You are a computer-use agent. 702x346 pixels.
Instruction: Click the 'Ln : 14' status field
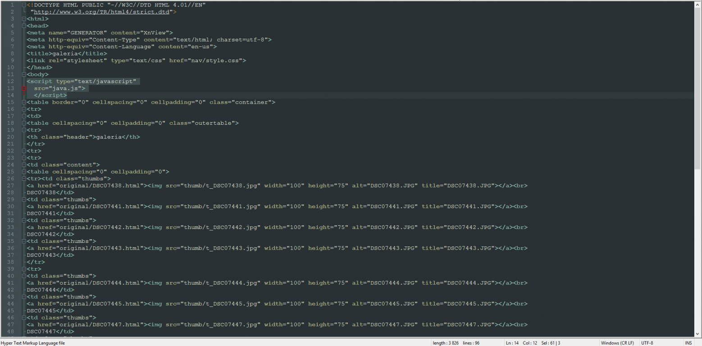[x=512, y=343]
